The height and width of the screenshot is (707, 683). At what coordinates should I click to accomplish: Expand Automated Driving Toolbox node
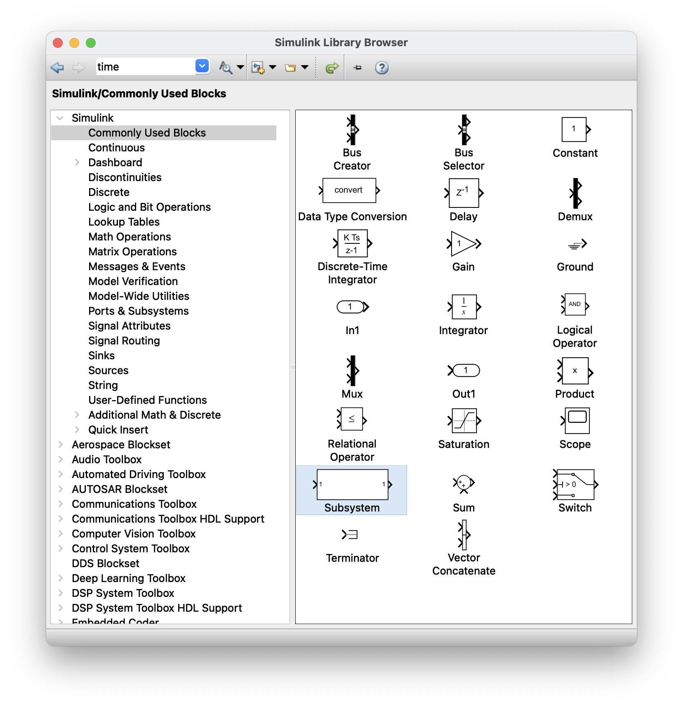(61, 474)
